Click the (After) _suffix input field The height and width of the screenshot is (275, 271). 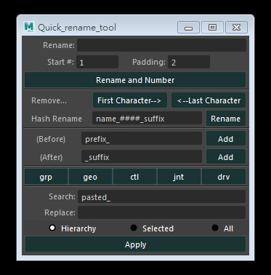[x=142, y=157]
